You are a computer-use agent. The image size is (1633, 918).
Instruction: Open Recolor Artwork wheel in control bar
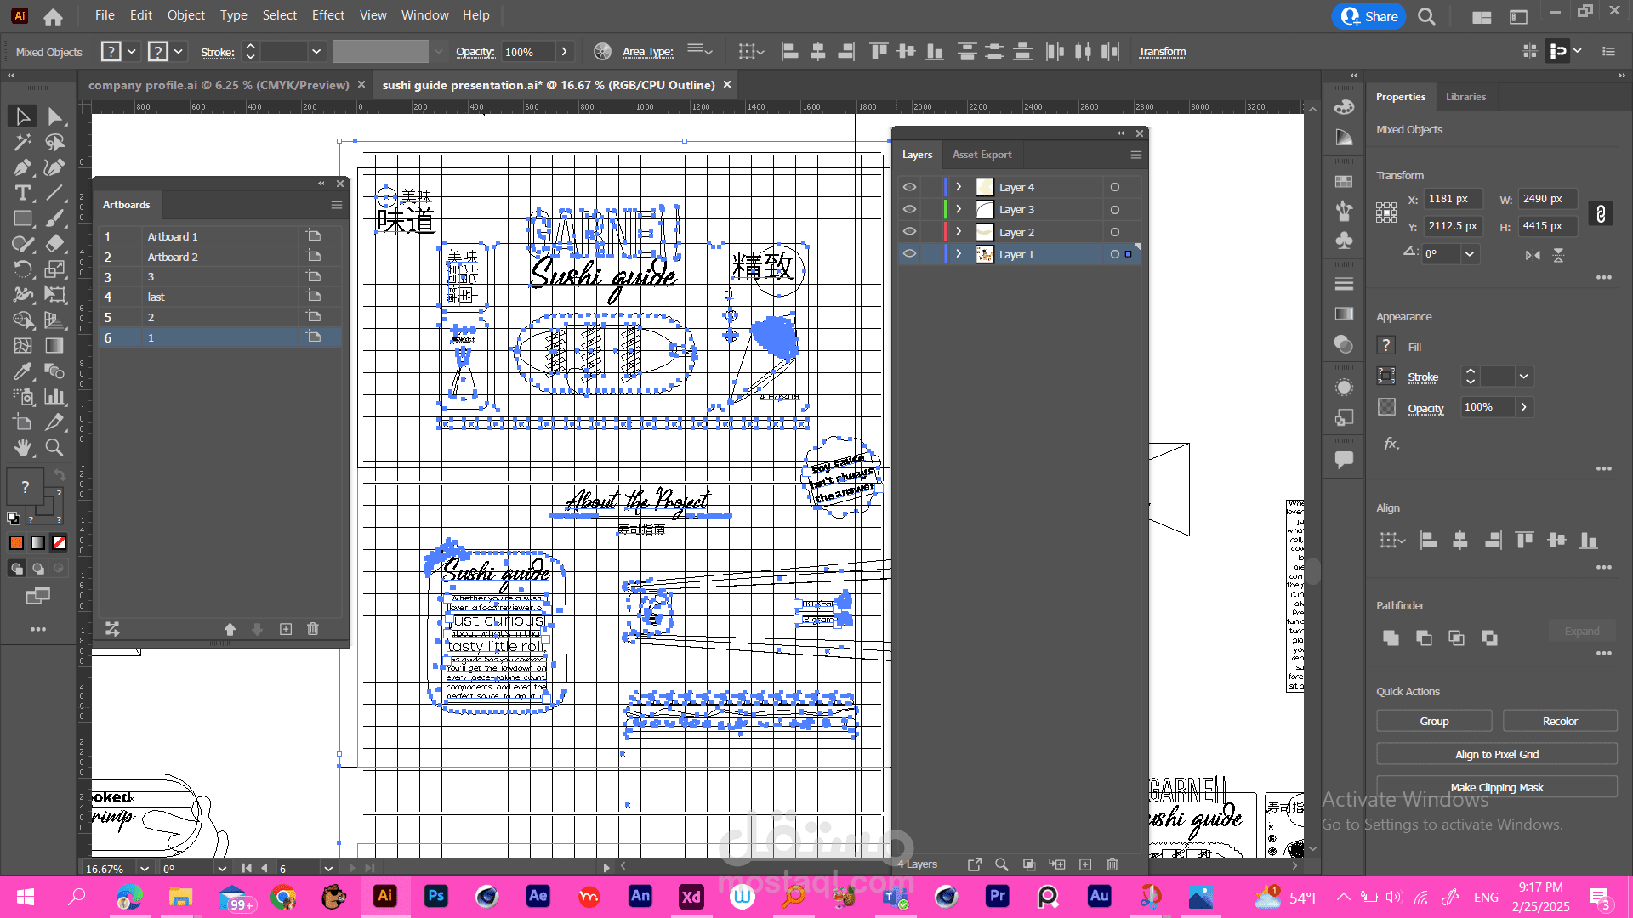pos(602,52)
